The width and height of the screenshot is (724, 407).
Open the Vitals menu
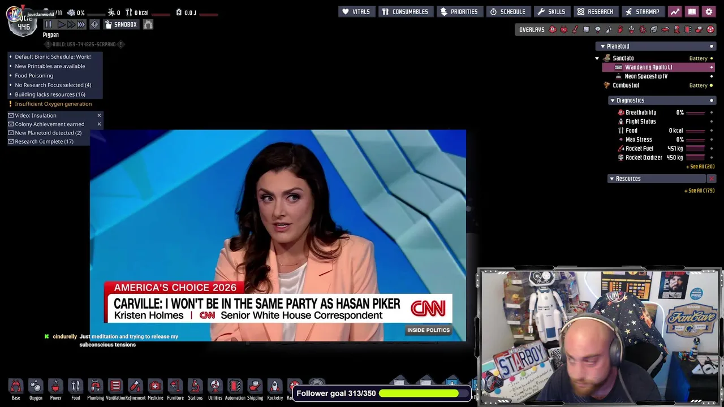point(356,11)
